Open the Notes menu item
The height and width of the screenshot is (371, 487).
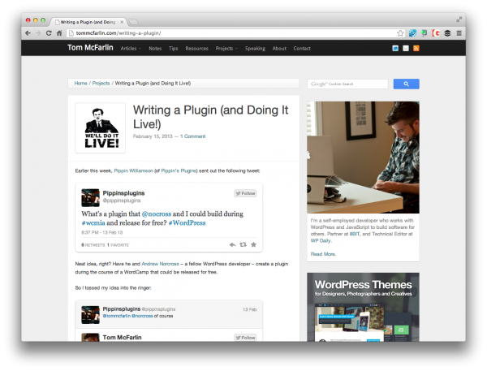tap(155, 49)
